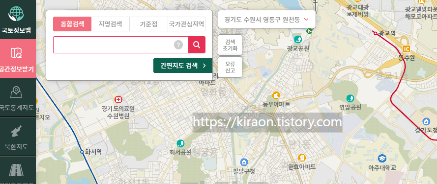This screenshot has height=184, width=437.
Task: Click the 광교역 station marker
Action: [375, 33]
